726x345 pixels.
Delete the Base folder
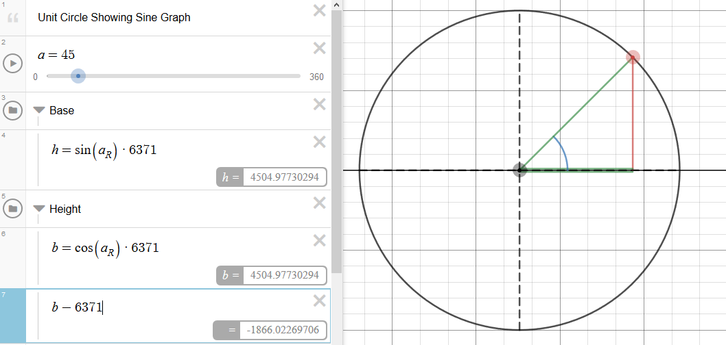click(320, 104)
